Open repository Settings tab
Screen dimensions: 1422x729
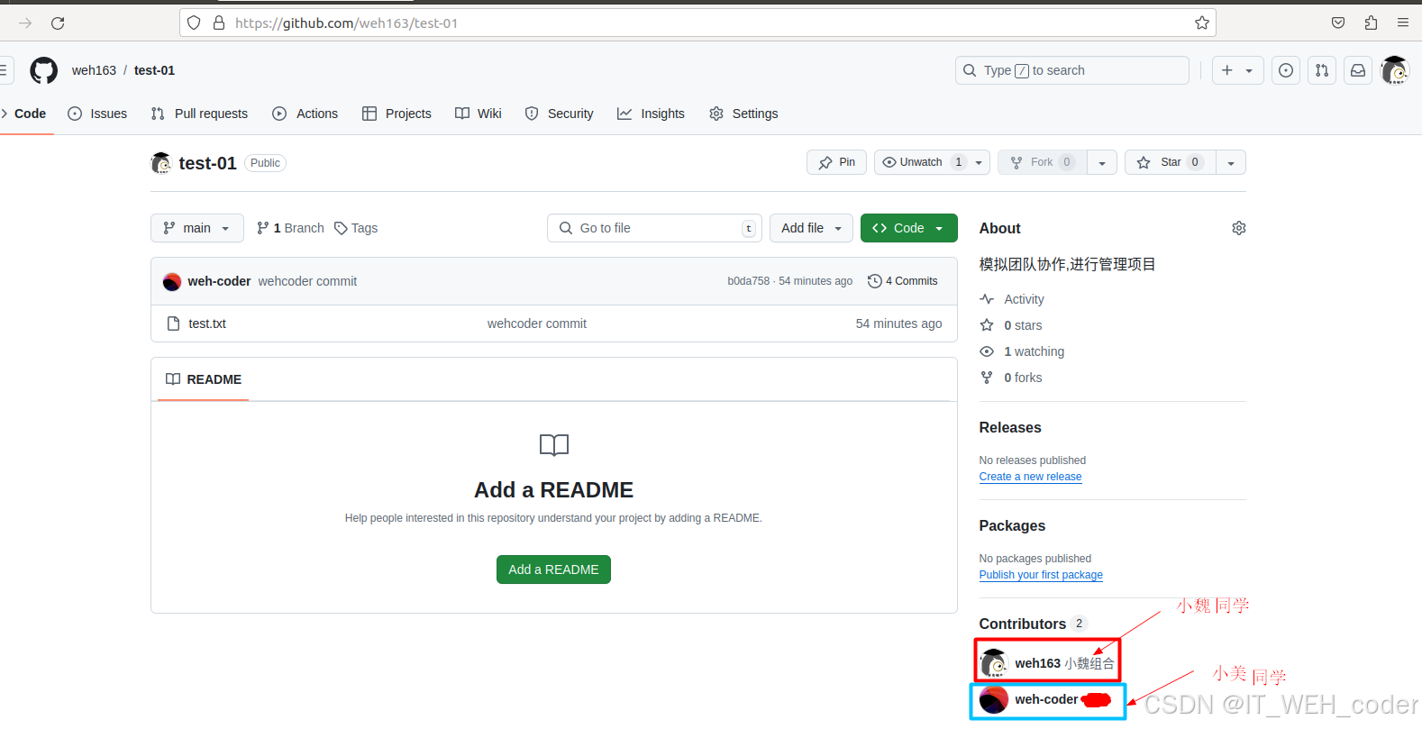(743, 114)
